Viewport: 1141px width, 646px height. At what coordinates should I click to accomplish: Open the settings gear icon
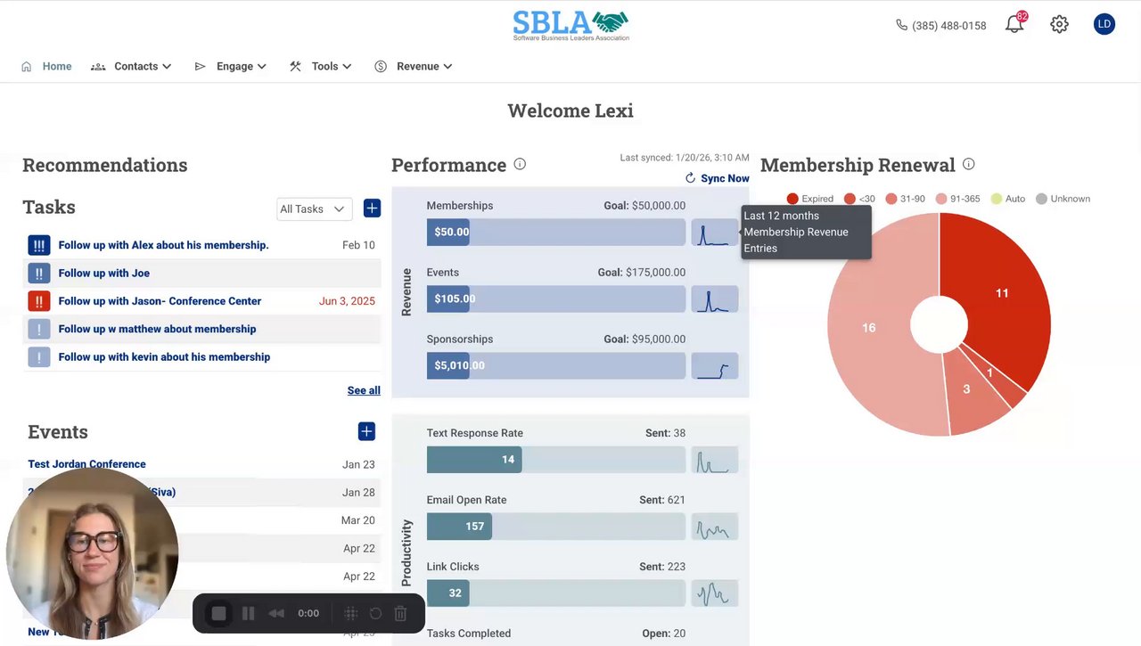pyautogui.click(x=1059, y=25)
